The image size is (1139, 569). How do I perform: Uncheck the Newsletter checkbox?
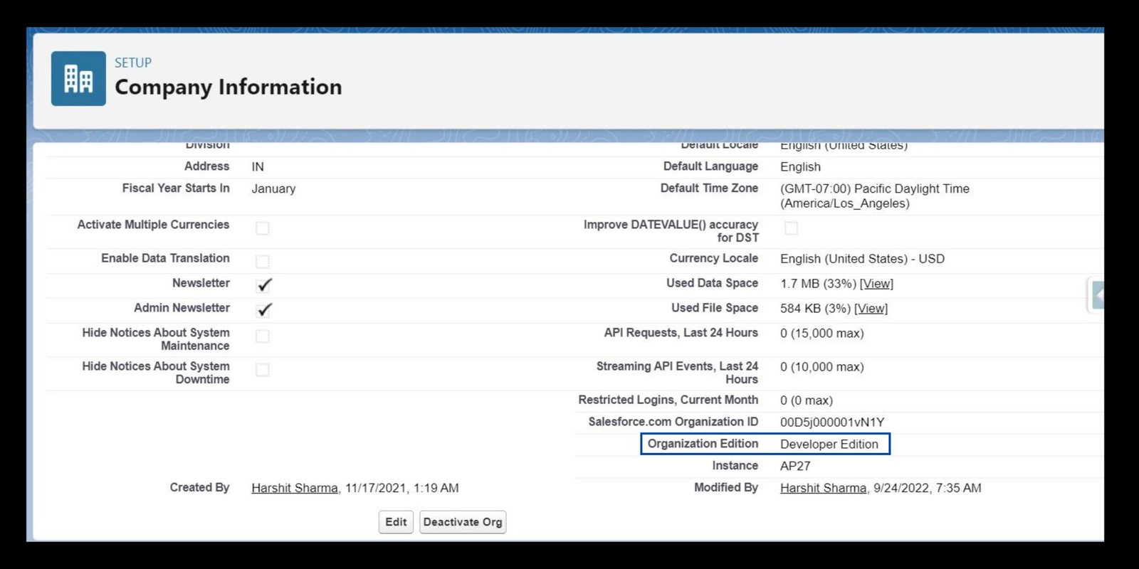click(x=264, y=284)
